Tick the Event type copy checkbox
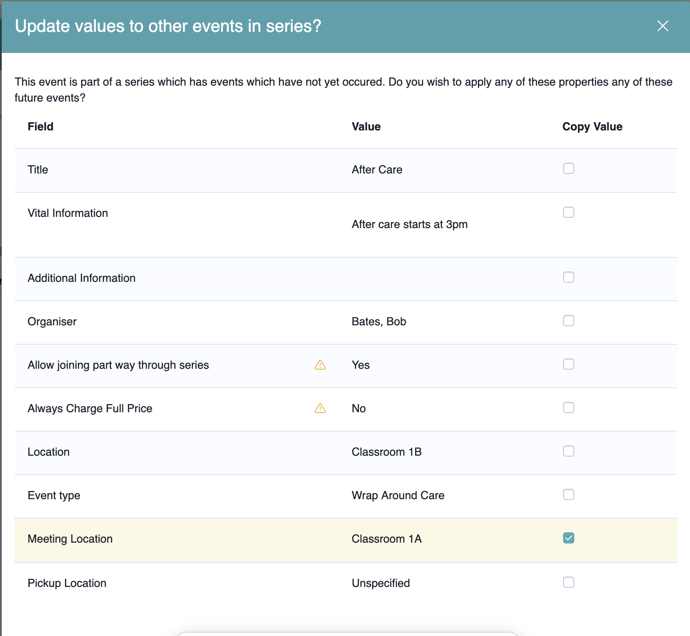 click(x=568, y=495)
